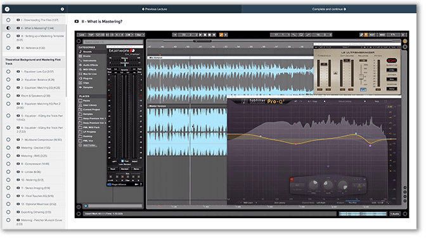
Task: Click the orange automation arm button
Action: point(221,35)
